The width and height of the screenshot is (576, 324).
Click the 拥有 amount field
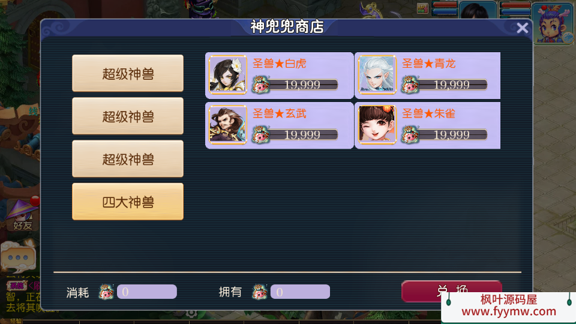(x=300, y=292)
